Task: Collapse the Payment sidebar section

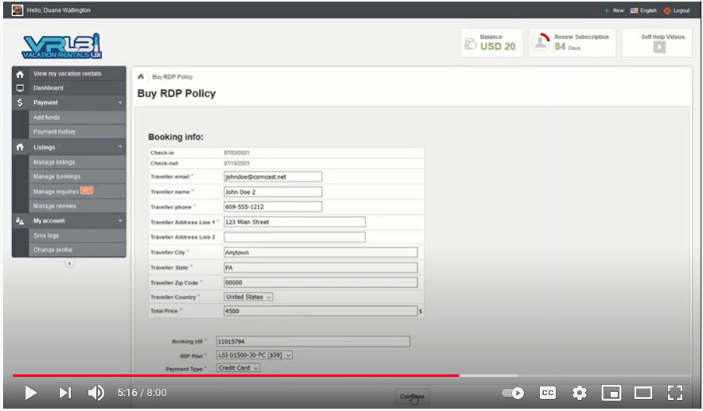Action: tap(120, 103)
